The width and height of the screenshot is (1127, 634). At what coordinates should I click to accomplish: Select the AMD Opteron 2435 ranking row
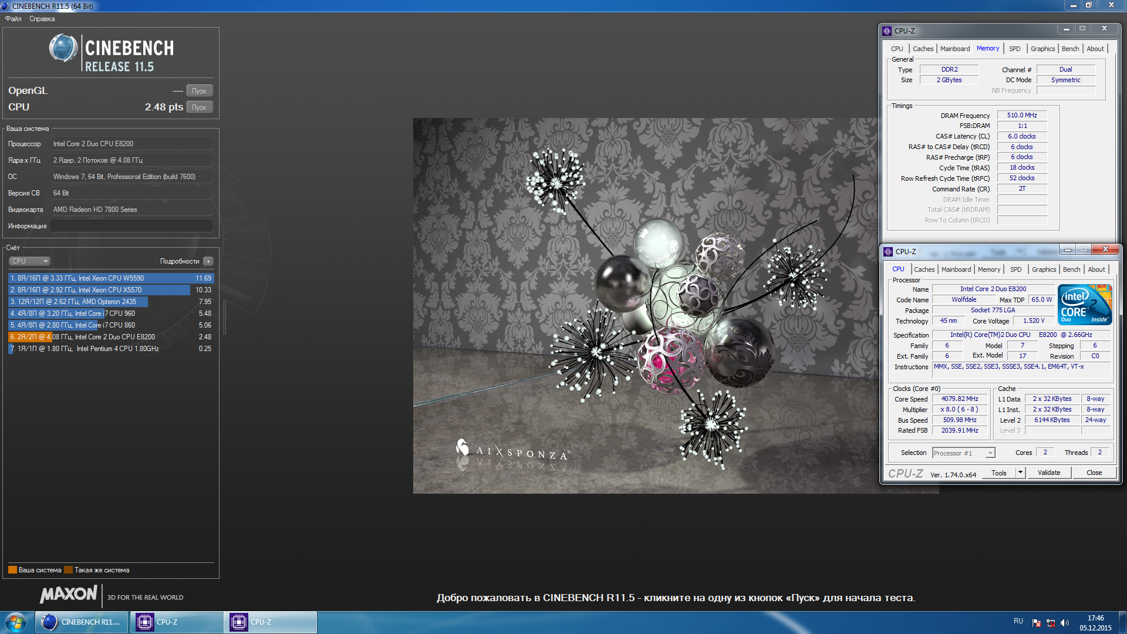[111, 302]
